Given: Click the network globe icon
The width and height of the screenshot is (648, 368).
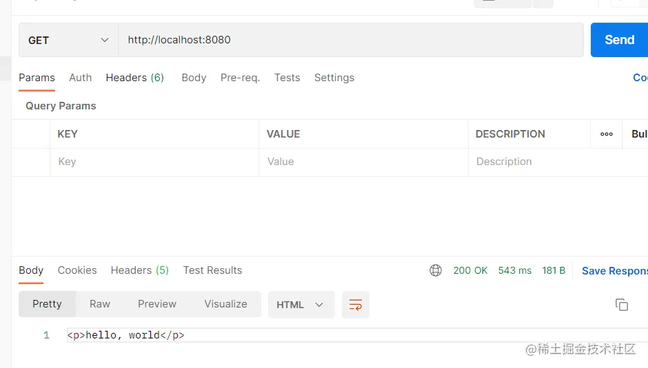Looking at the screenshot, I should [x=436, y=270].
